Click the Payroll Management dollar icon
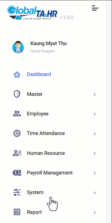Image resolution: width=112 pixels, height=223 pixels. 17,173
